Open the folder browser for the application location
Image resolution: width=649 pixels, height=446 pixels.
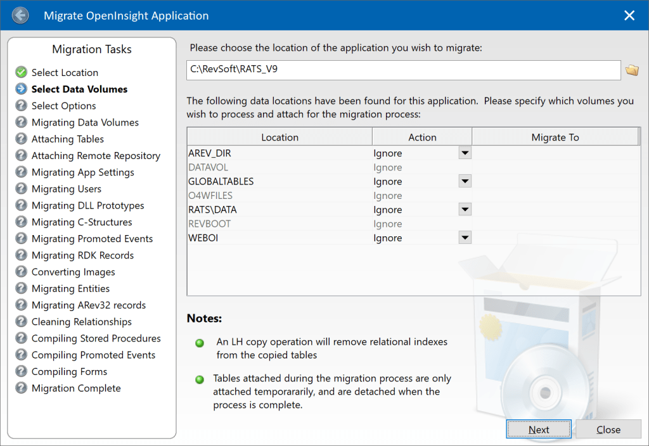[632, 70]
